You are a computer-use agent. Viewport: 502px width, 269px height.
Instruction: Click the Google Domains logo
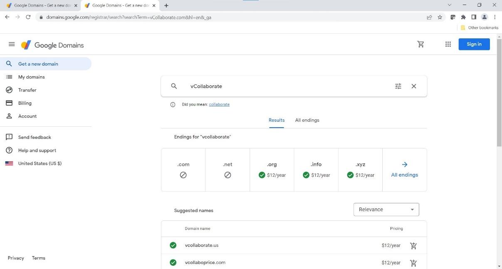click(x=52, y=45)
